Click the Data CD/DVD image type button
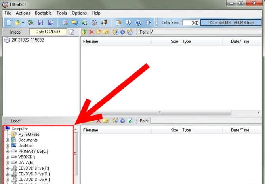The width and height of the screenshot is (265, 184). (48, 32)
